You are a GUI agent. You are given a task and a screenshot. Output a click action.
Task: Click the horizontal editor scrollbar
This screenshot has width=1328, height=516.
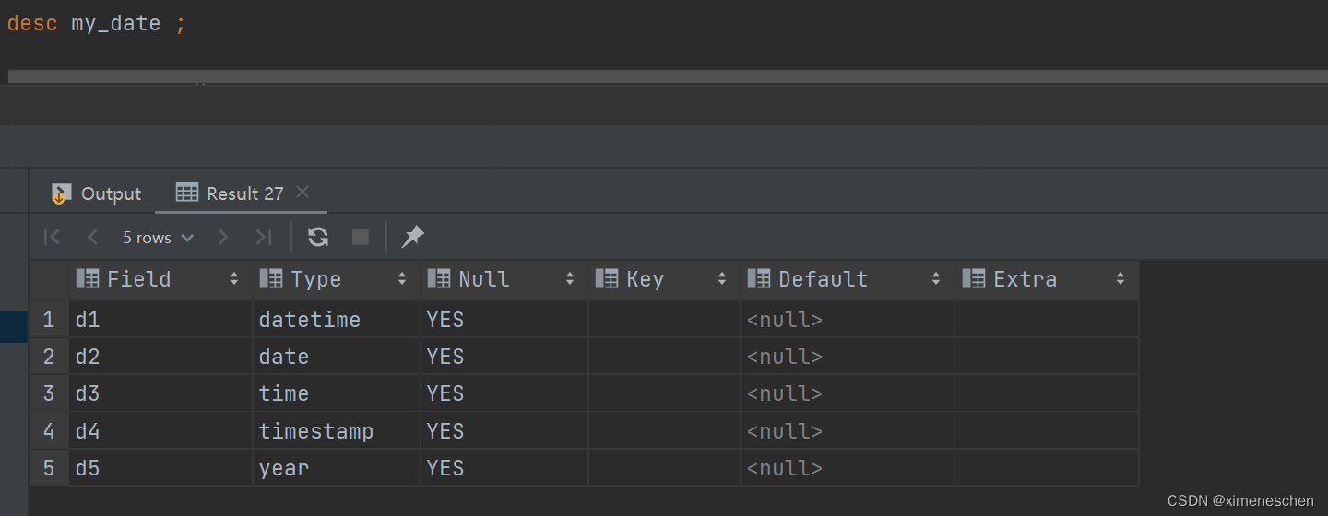646,76
